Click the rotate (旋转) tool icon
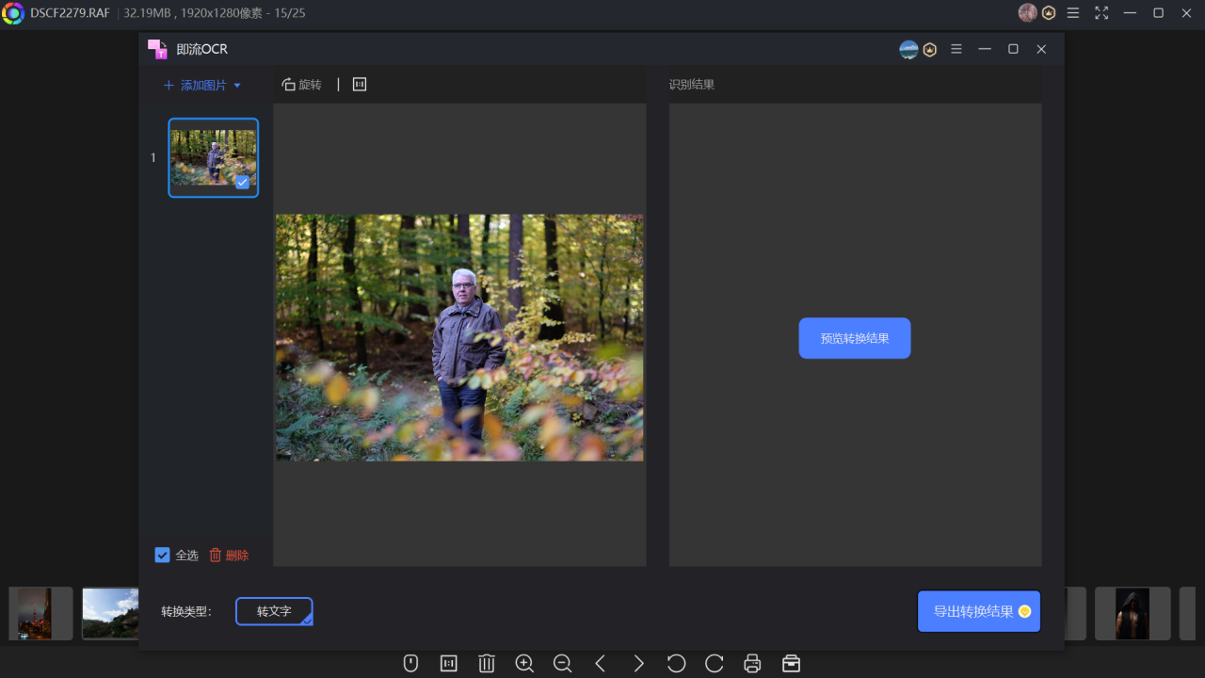This screenshot has height=678, width=1205. point(289,85)
